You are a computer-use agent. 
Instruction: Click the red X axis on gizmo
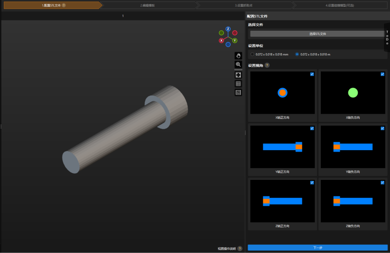click(221, 40)
